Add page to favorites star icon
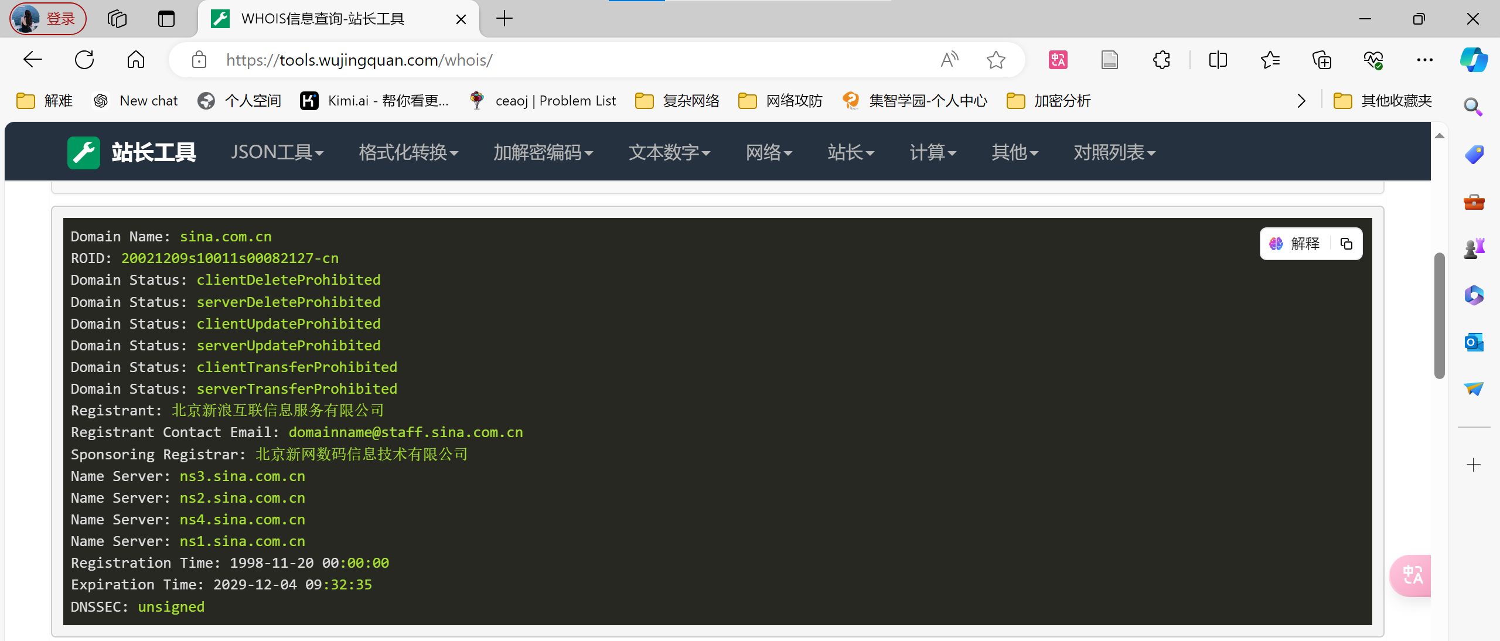Viewport: 1500px width, 641px height. (x=996, y=60)
